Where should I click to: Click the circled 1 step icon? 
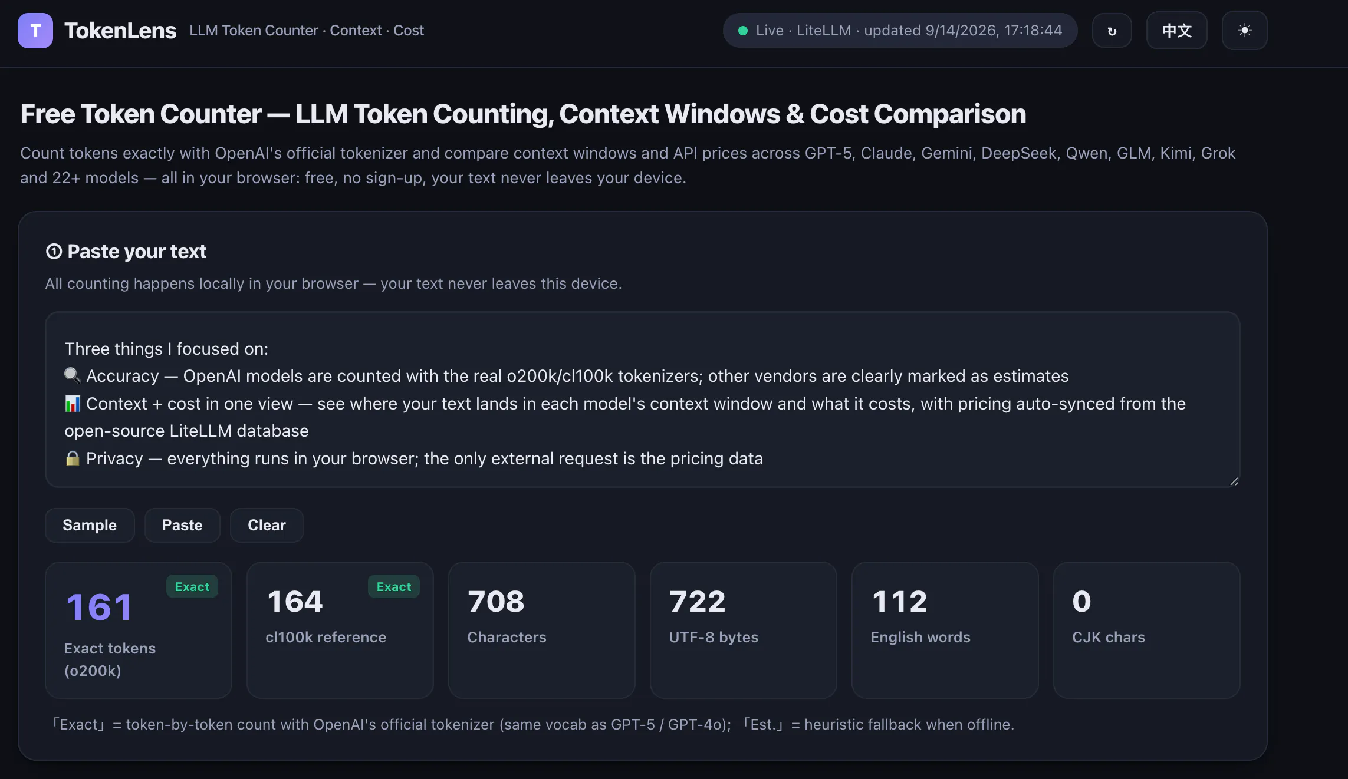point(54,252)
